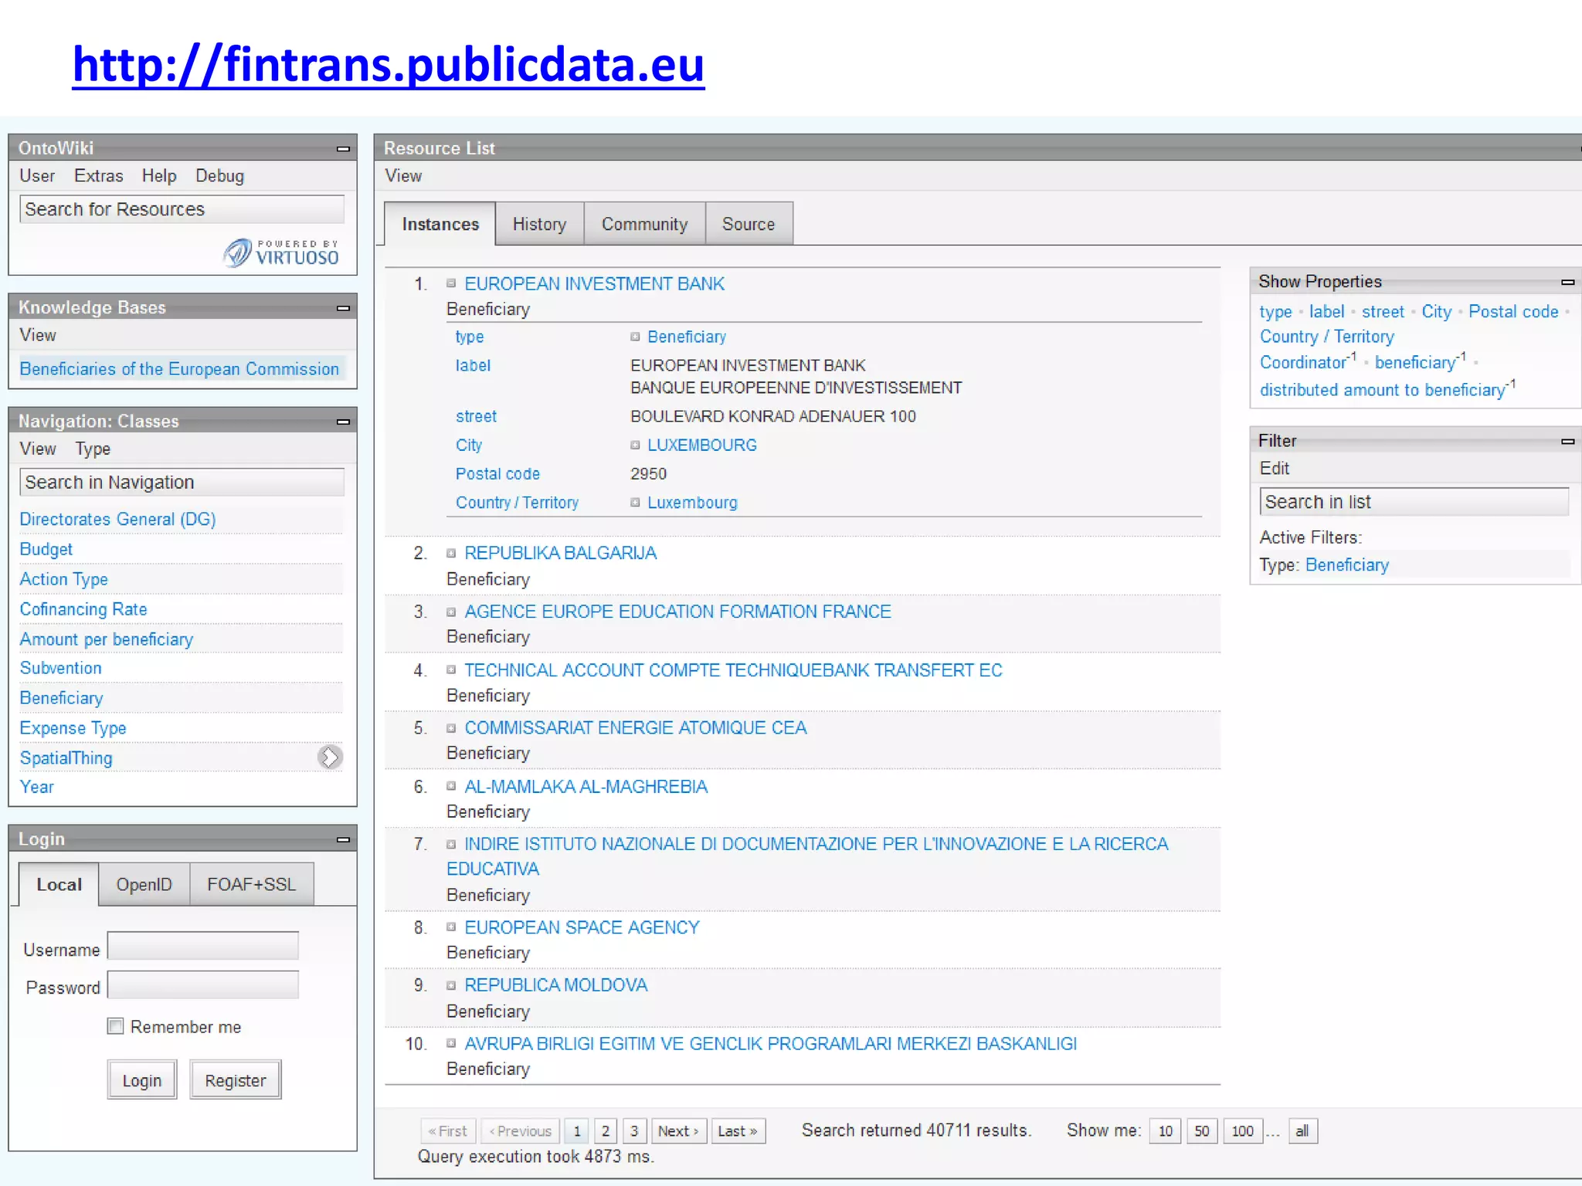Toggle icon beside AL-MAMLAKA AL-MAGHREBIA
1582x1186 pixels.
[x=451, y=786]
